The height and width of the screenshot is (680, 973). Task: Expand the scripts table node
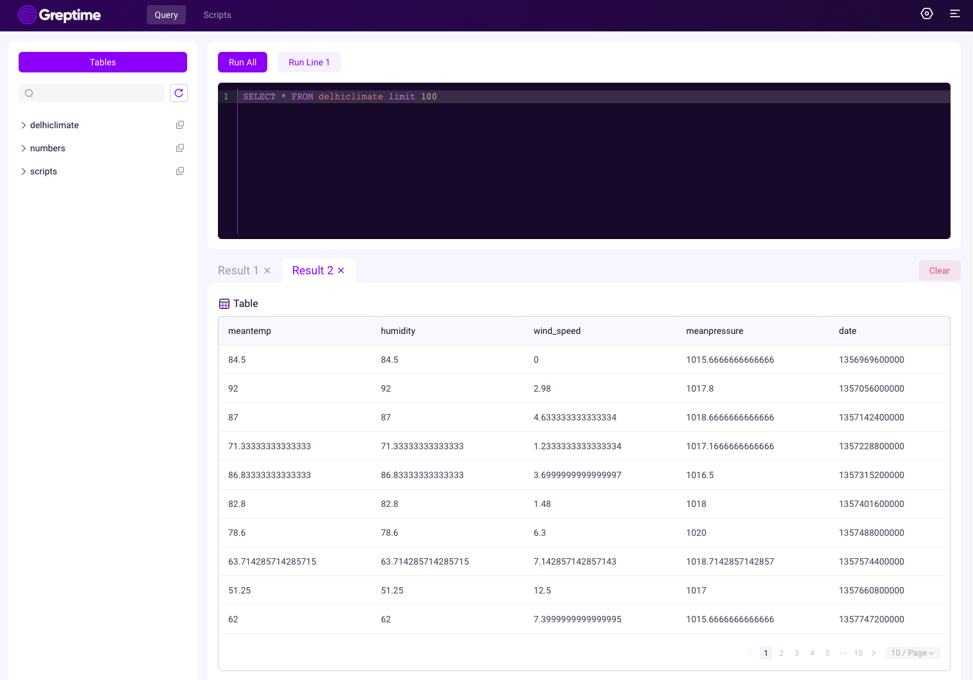tap(24, 171)
